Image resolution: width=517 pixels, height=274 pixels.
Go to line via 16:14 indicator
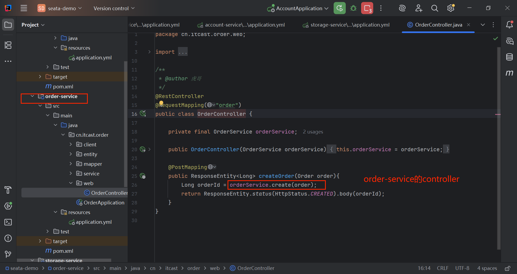(424, 268)
